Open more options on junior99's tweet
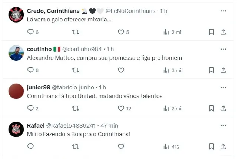The image size is (242, 159). tap(223, 87)
